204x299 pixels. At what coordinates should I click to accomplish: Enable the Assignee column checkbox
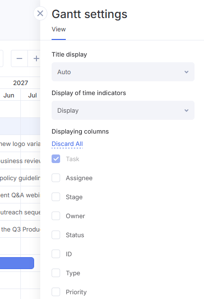click(56, 178)
